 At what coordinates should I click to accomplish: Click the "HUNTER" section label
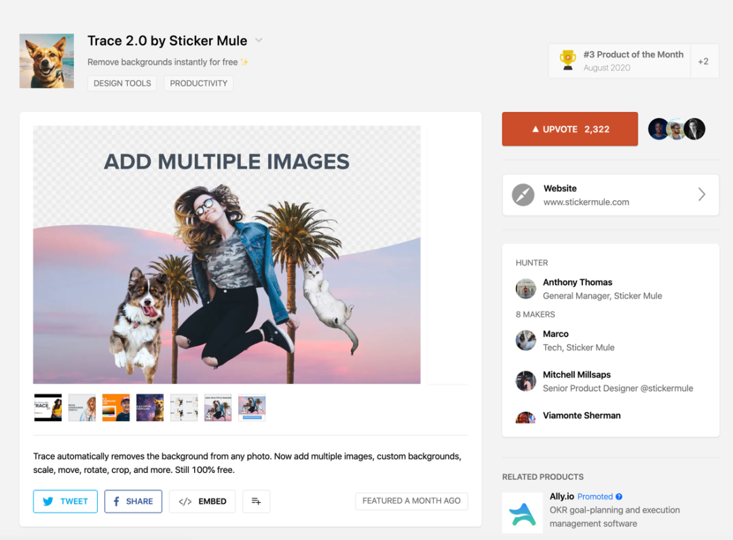click(531, 263)
